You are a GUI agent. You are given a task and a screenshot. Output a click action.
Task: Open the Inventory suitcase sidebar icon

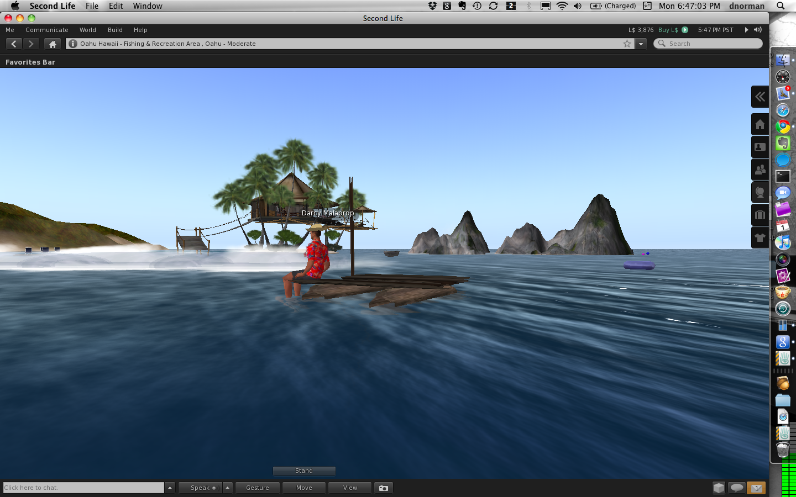[x=760, y=215]
